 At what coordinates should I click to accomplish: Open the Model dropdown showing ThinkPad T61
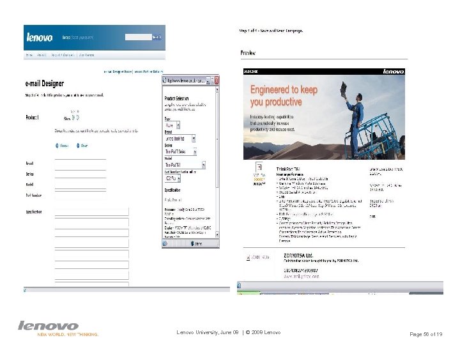coord(185,165)
